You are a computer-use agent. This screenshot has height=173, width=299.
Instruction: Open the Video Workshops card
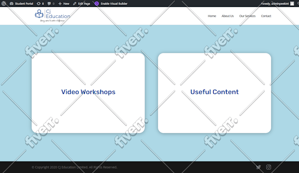(88, 93)
